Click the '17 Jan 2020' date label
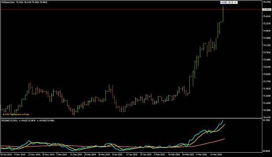Viewport: 272px width, 157px height. (132, 154)
